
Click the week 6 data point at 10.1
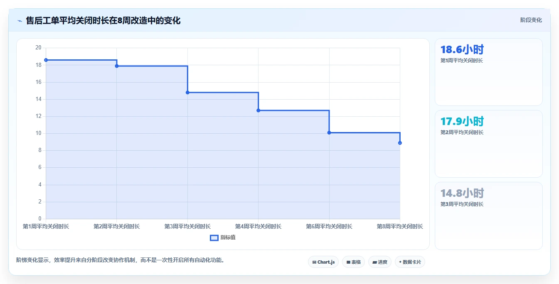coord(329,132)
